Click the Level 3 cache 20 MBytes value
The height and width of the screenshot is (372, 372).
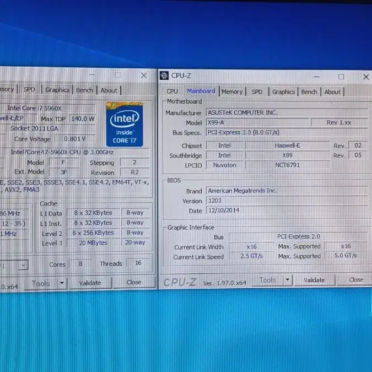tap(93, 242)
